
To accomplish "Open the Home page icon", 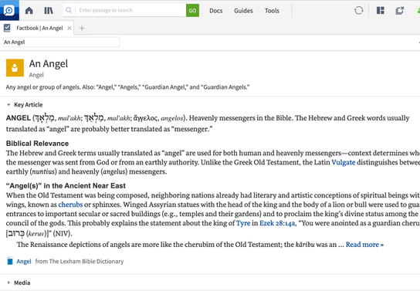I will tap(29, 11).
